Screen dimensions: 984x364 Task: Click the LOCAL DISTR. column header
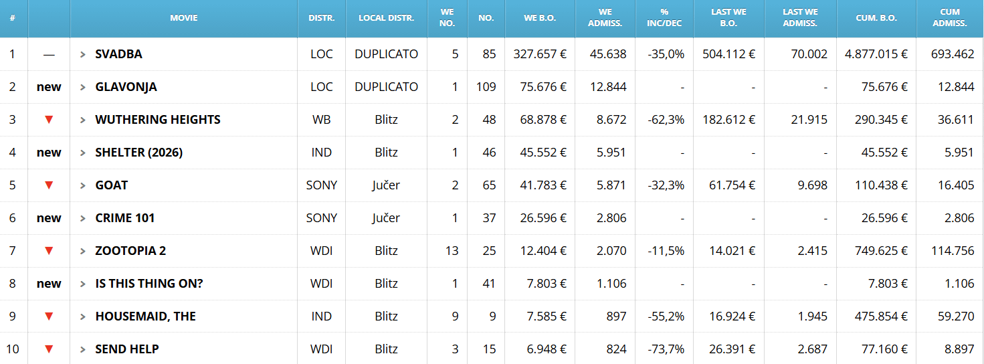click(x=386, y=18)
